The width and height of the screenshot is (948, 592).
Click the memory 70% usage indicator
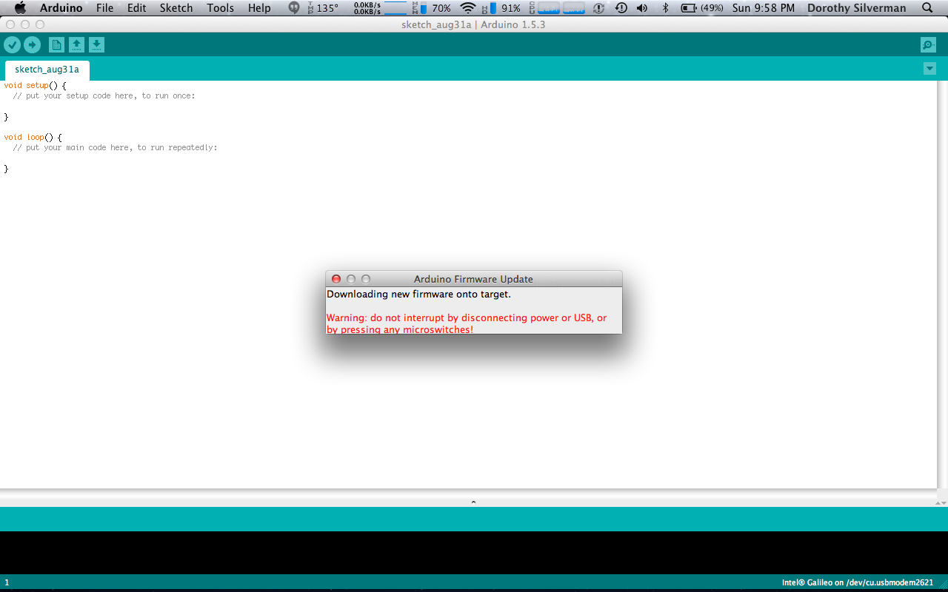[432, 8]
